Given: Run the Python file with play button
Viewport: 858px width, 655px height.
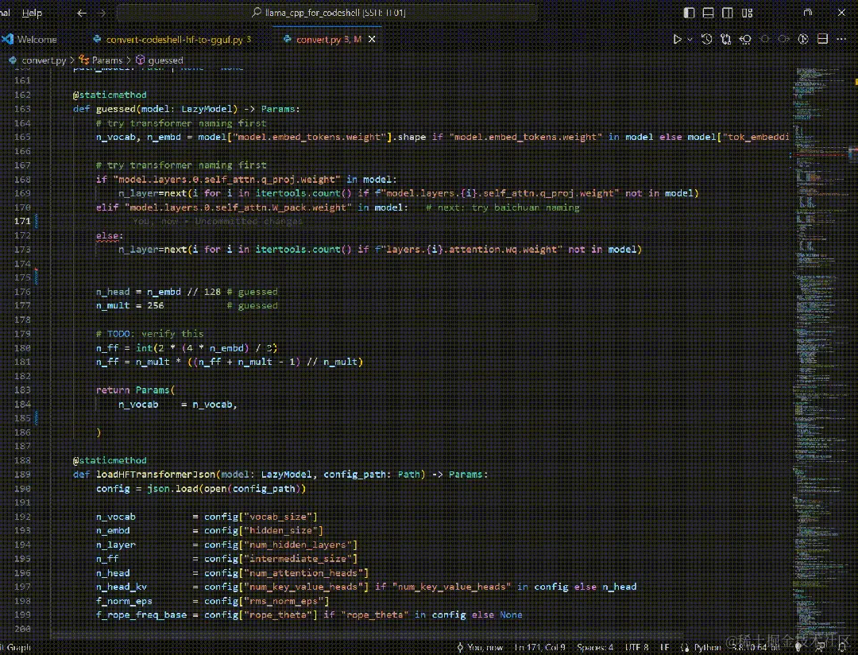Looking at the screenshot, I should [677, 39].
